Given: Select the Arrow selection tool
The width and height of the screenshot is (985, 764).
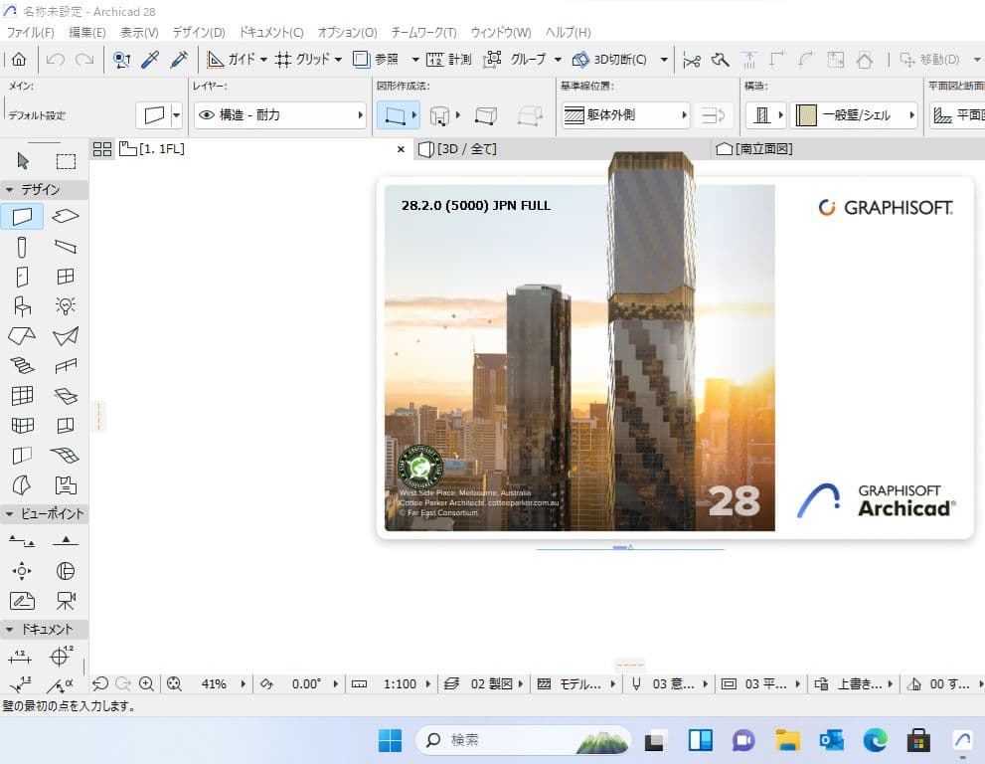Looking at the screenshot, I should tap(24, 161).
